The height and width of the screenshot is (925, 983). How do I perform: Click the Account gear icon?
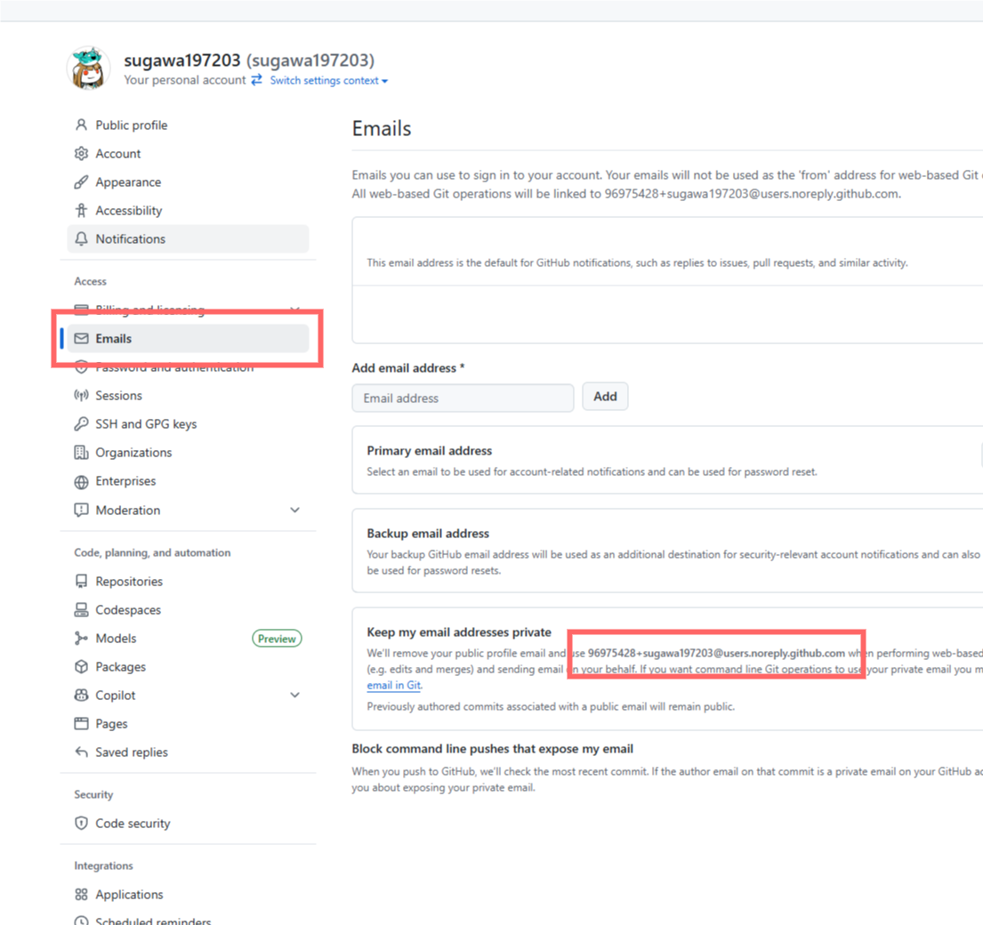click(82, 154)
